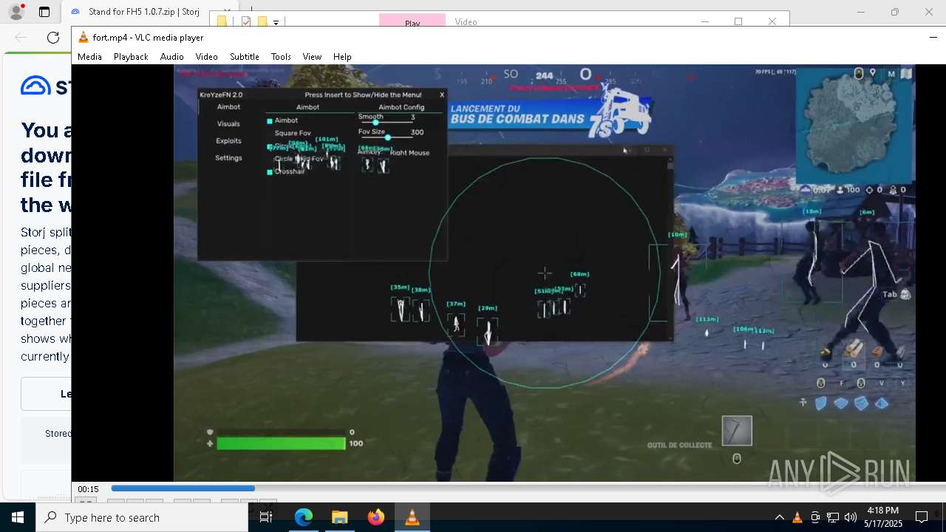Open Task View from taskbar
Image resolution: width=946 pixels, height=532 pixels.
[x=266, y=517]
